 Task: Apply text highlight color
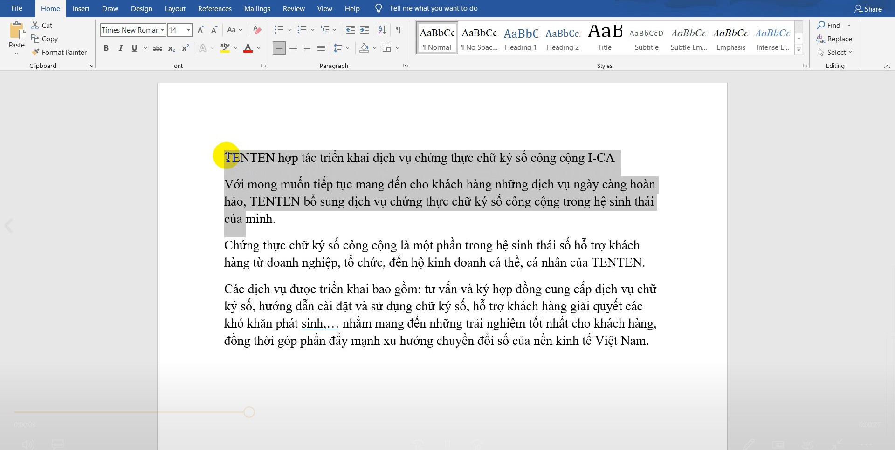[225, 48]
